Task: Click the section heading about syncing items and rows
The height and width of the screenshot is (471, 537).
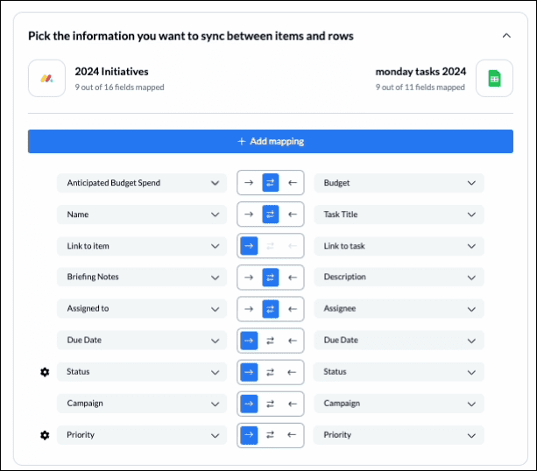Action: click(x=191, y=36)
